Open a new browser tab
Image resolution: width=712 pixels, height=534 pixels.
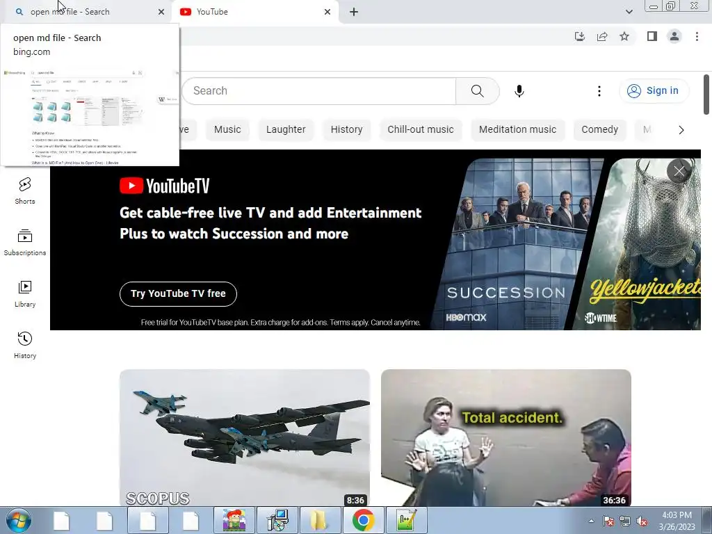(x=354, y=12)
